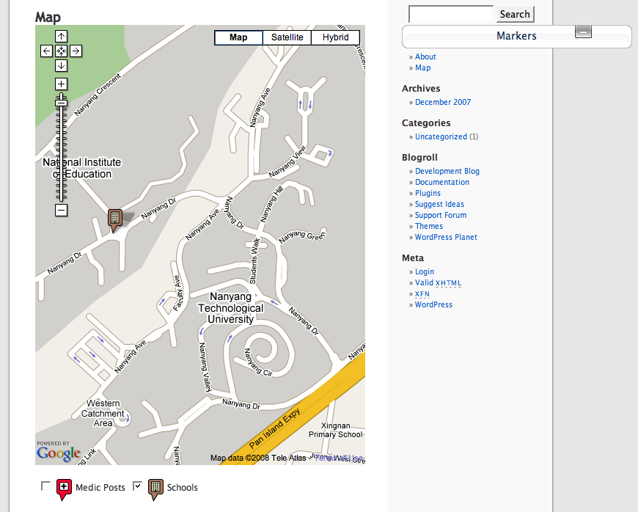Click the school marker on map
The image size is (638, 512).
[114, 220]
